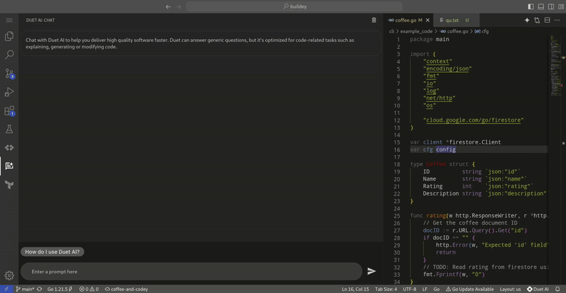Open the Manage gear menu

(9, 275)
